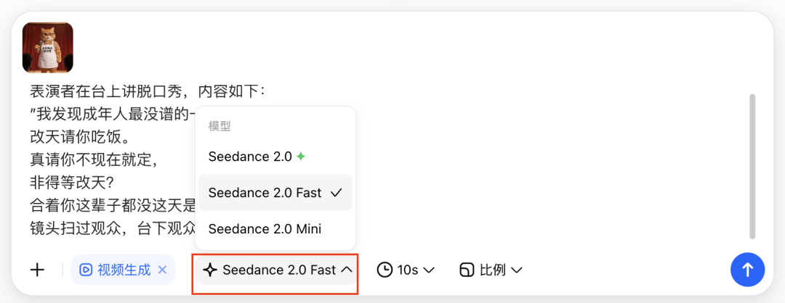Image resolution: width=785 pixels, height=303 pixels.
Task: Choose Seedance 2.0 Fast in model list
Action: tap(275, 193)
